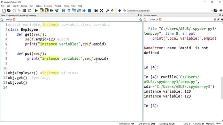Click 'obj.put()' on line 13
The image size is (223, 125).
coord(17,83)
